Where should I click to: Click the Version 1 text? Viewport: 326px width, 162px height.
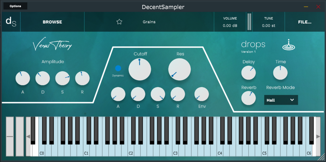[248, 52]
